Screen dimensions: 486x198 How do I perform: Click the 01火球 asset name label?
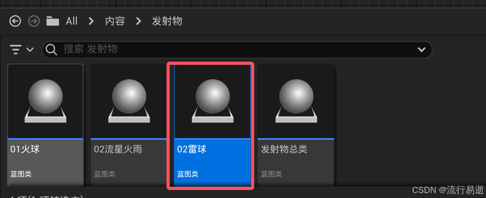point(25,150)
